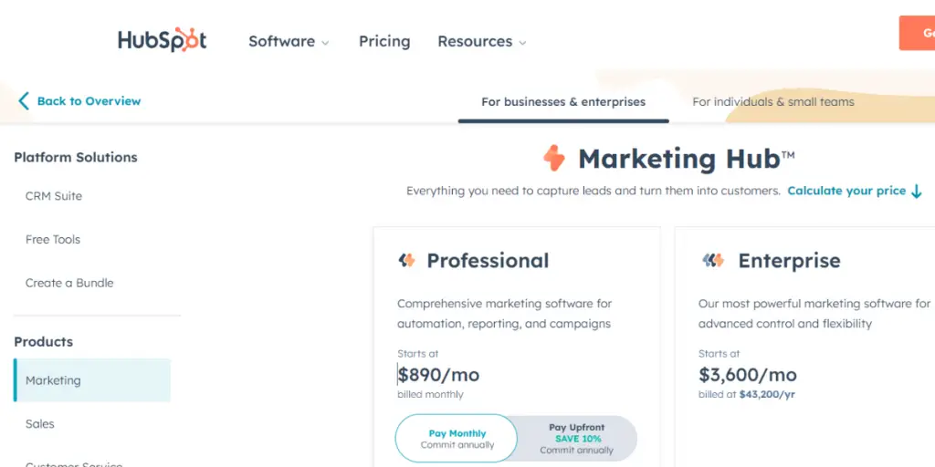
Task: Click the Professional plan heading
Action: coord(488,260)
